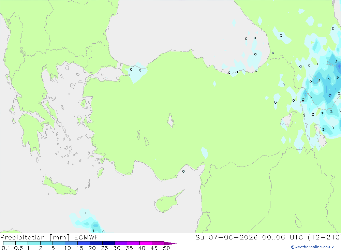Viewport: 341px width, 250px height.
Task: Click the "Precipitation" title word
Action: click(x=23, y=237)
